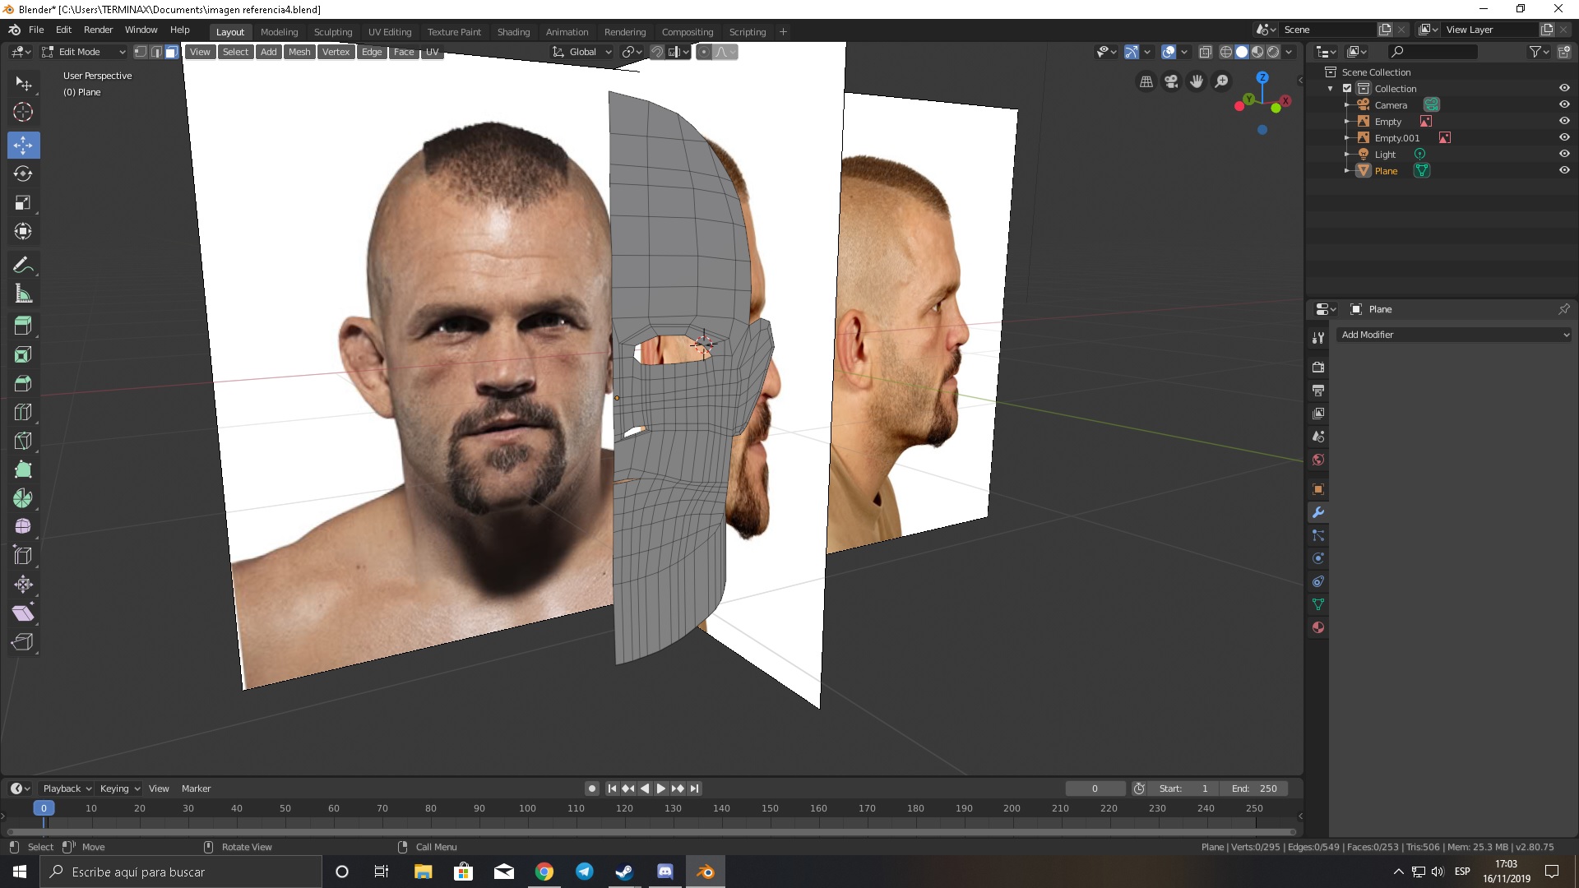Open the Keying dropdown
The width and height of the screenshot is (1579, 888).
[119, 789]
